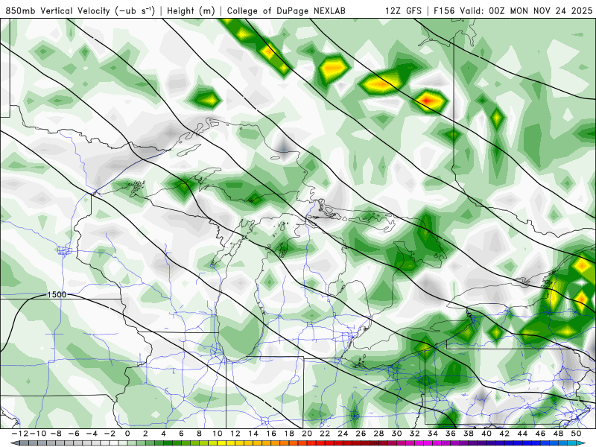Click the 24 value on the color scale
Viewport: 596px width, 447px height.
[x=343, y=434]
